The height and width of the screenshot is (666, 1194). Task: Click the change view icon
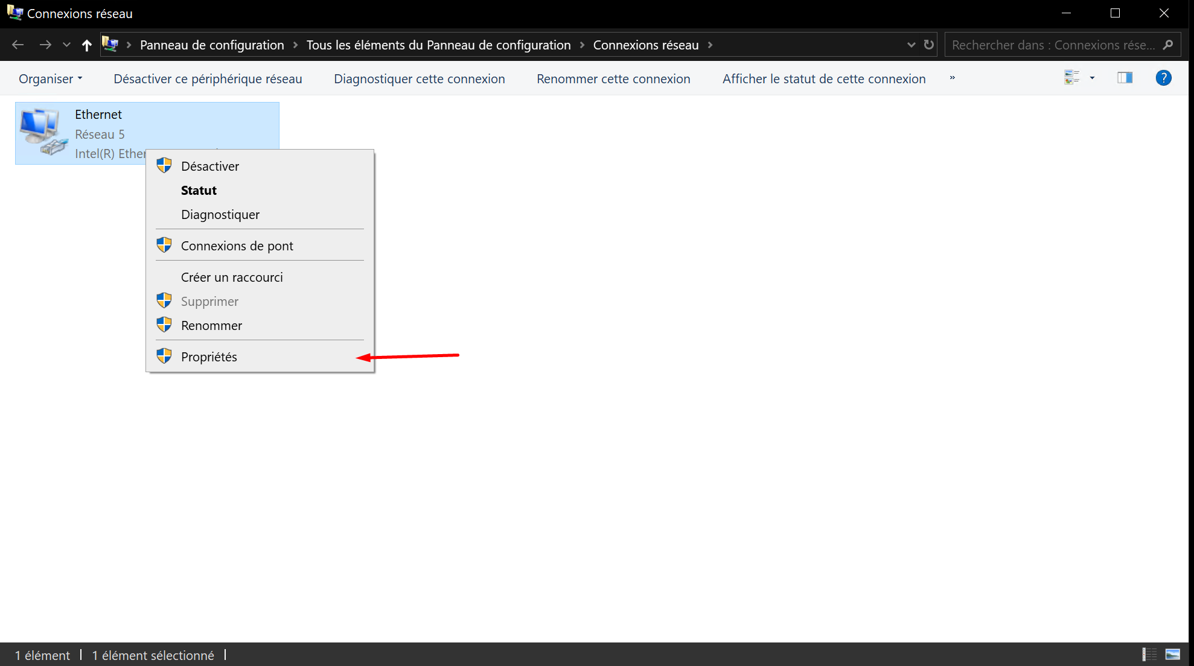click(1072, 78)
